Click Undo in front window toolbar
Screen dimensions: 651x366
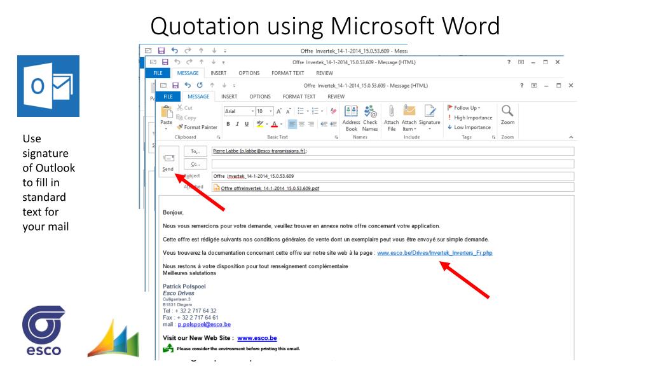[x=188, y=86]
